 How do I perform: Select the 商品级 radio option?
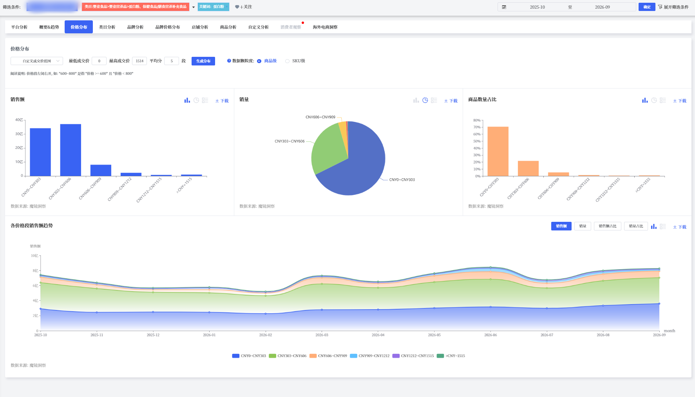(x=259, y=61)
